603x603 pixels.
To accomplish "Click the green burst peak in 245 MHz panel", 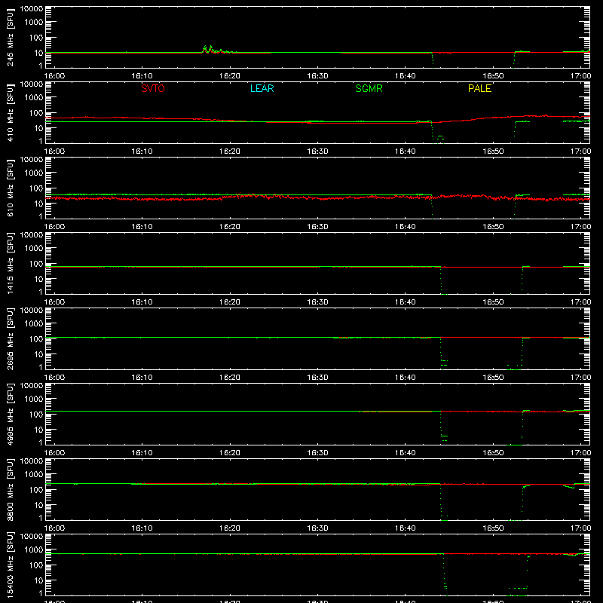I will pos(208,48).
